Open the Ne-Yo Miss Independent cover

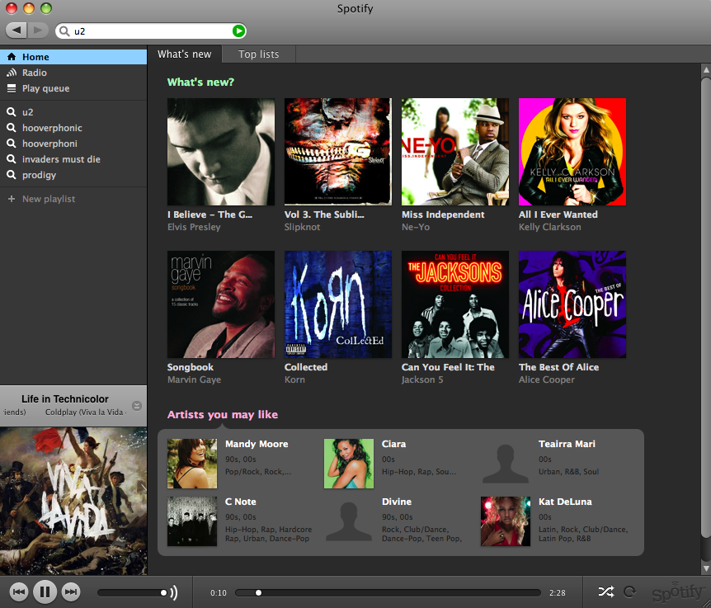click(455, 152)
